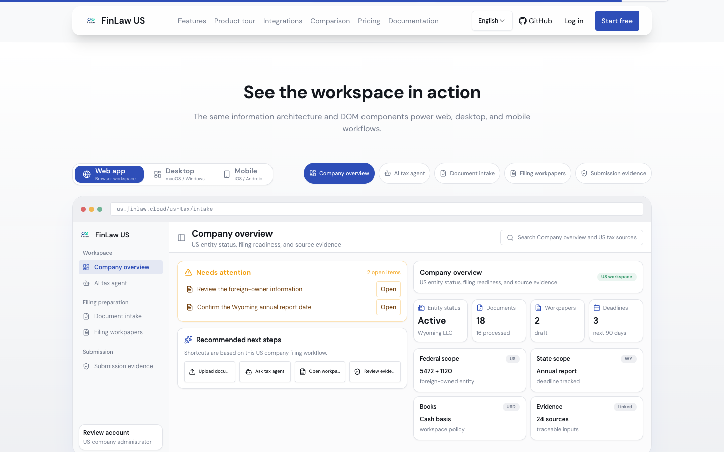724x452 pixels.
Task: Open the Review account card in sidebar
Action: tap(121, 437)
